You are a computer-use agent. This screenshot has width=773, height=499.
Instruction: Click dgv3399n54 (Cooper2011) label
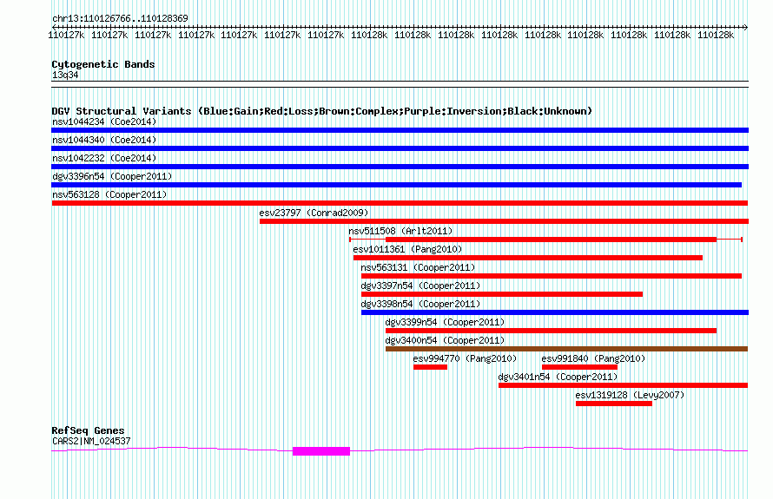[x=445, y=322]
